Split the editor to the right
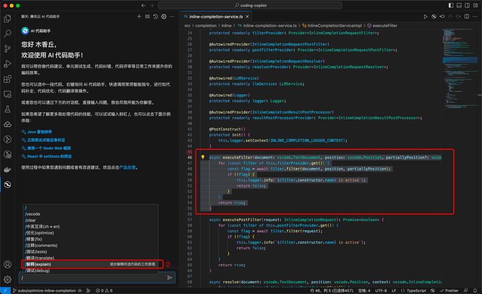The height and width of the screenshot is (294, 482). pos(467,16)
